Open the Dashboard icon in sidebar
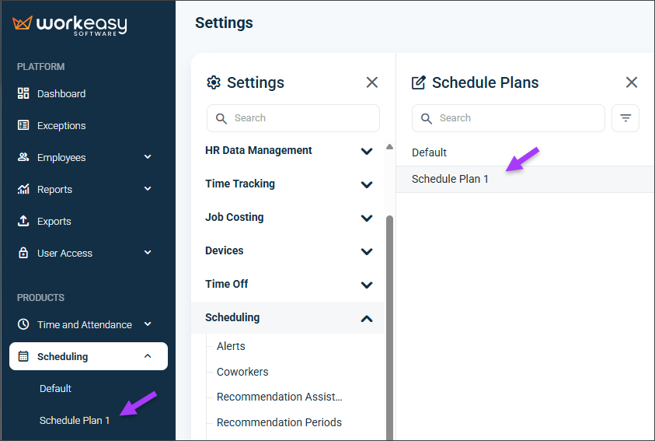655x441 pixels. pyautogui.click(x=23, y=93)
